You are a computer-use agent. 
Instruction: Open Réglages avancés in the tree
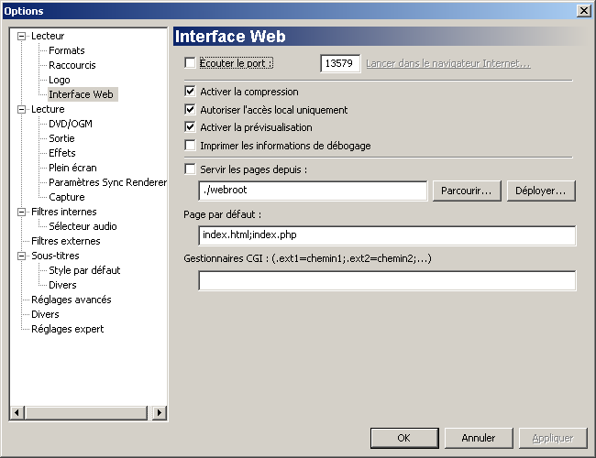(72, 300)
